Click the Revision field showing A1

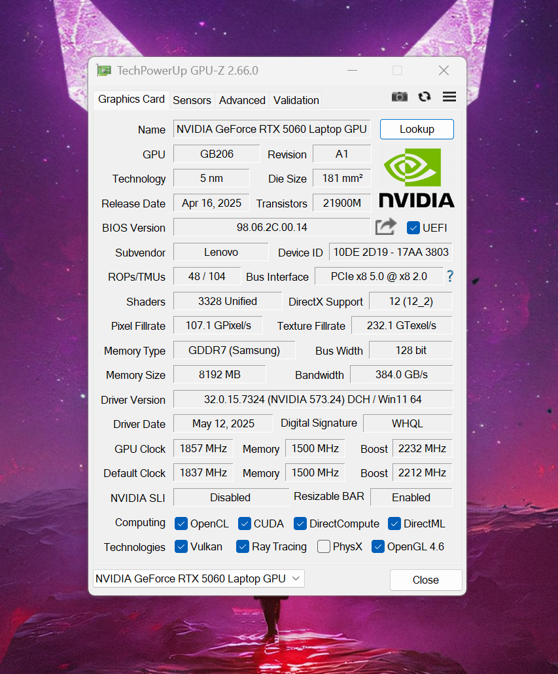tap(341, 154)
